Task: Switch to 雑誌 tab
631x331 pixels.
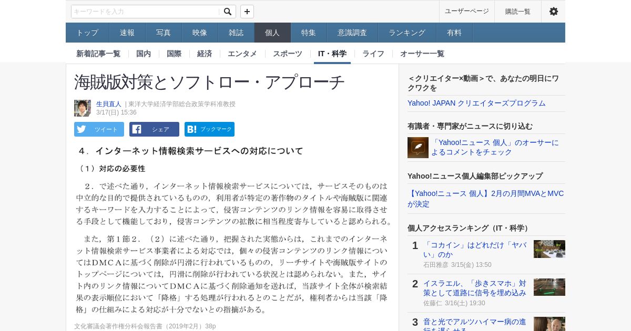Action: [236, 33]
